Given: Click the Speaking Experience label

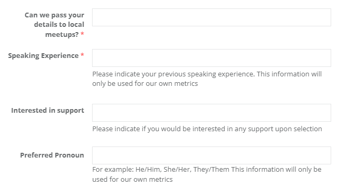Looking at the screenshot, I should click(x=43, y=56).
